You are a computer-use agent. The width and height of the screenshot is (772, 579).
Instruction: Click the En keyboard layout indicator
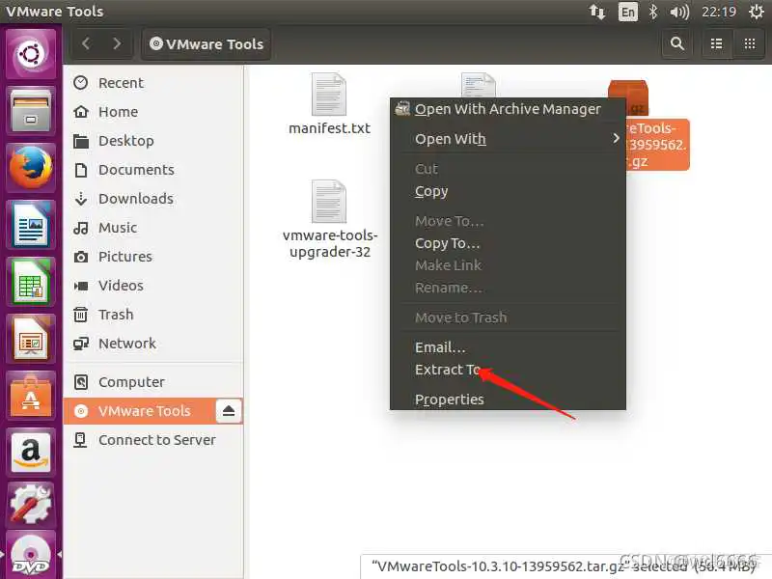pos(626,12)
